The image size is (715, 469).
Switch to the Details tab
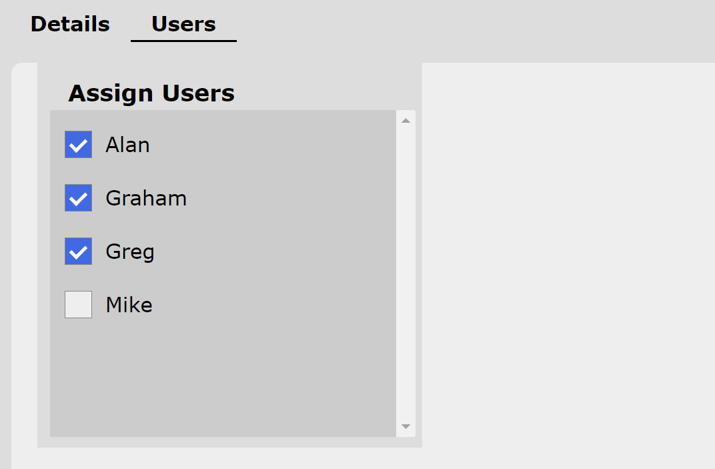70,24
